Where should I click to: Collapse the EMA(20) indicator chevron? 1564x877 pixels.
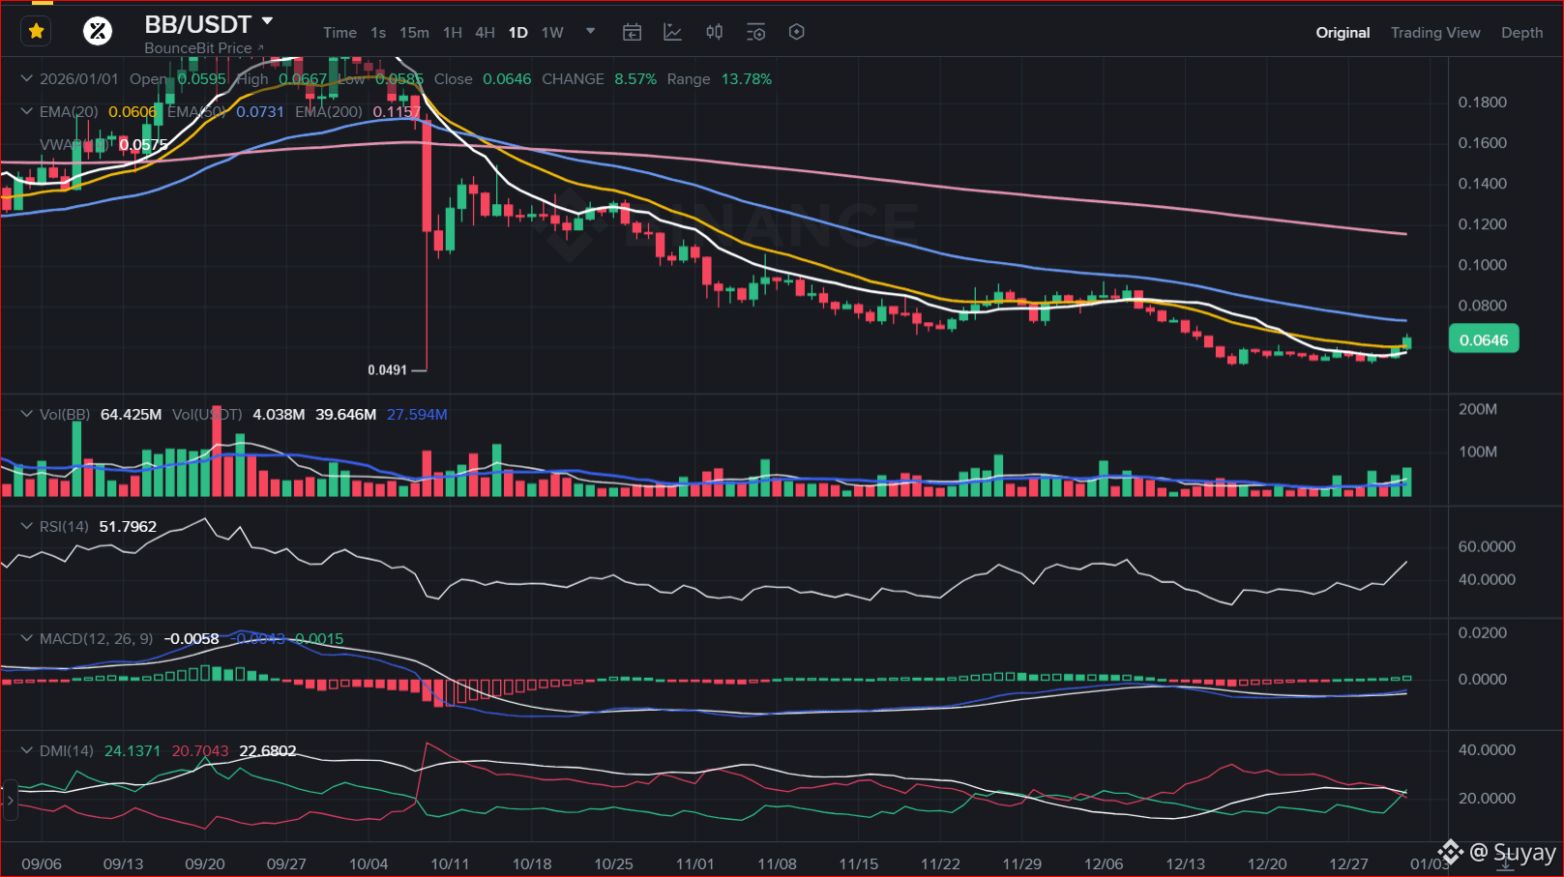(x=27, y=111)
